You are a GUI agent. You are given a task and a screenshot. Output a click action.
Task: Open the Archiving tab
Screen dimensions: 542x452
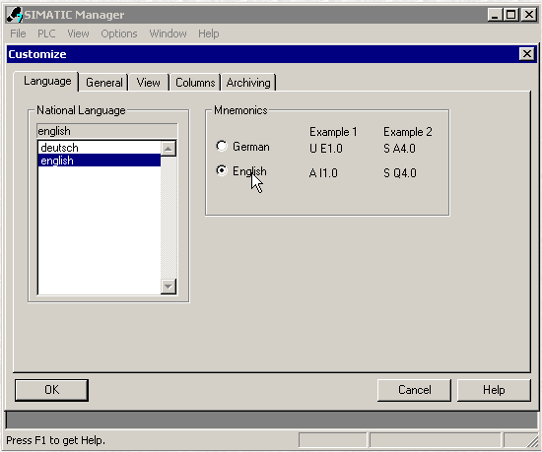point(248,83)
